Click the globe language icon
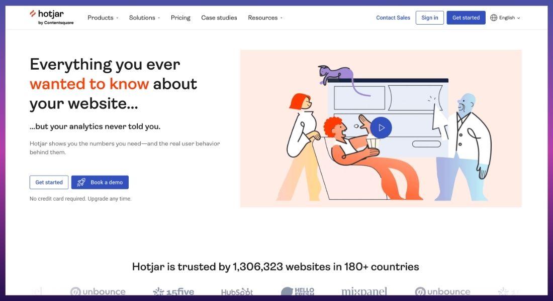Image resolution: width=553 pixels, height=301 pixels. [494, 18]
